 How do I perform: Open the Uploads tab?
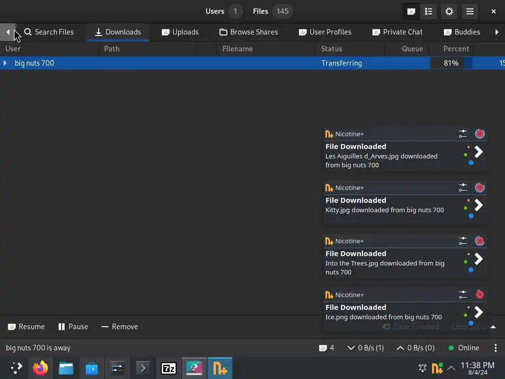point(180,32)
